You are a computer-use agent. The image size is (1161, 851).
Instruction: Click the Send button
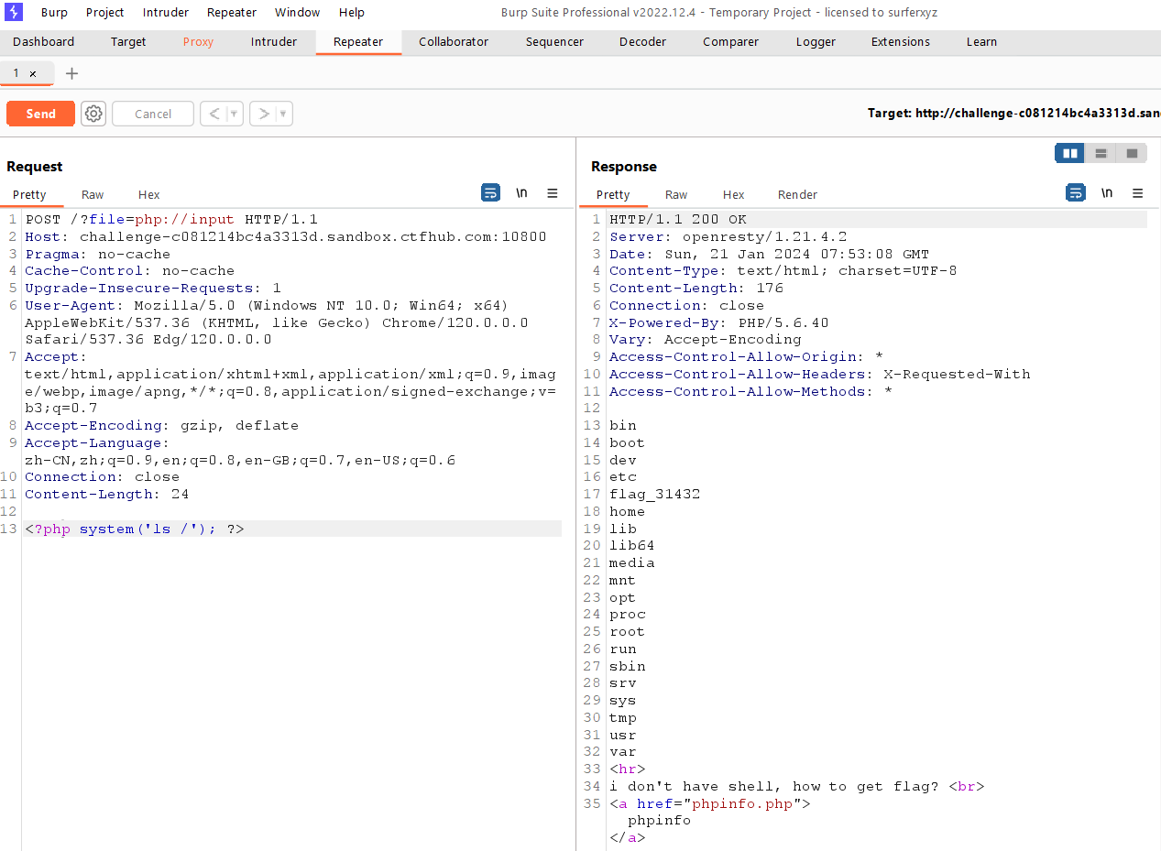coord(40,114)
